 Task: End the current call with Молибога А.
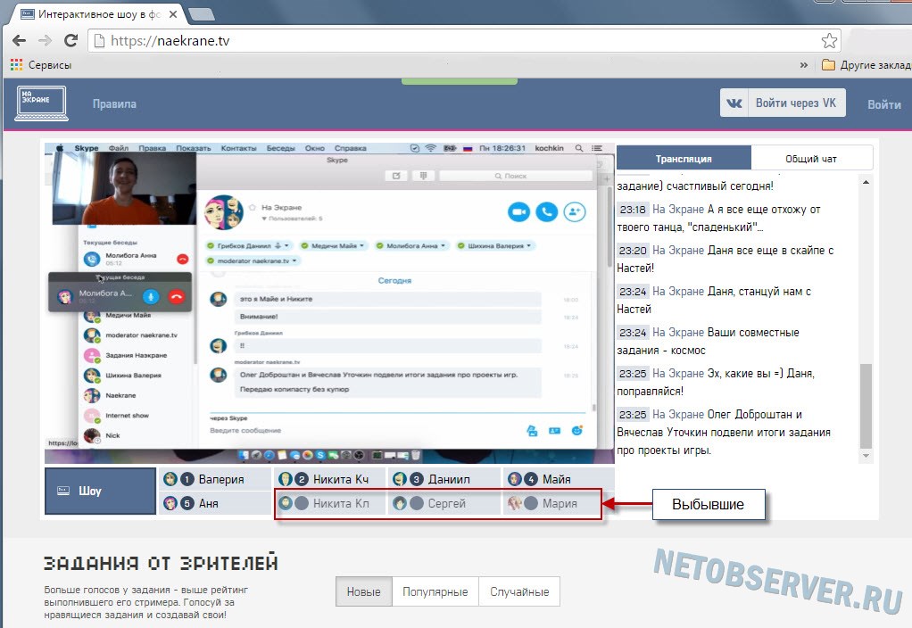[x=177, y=296]
